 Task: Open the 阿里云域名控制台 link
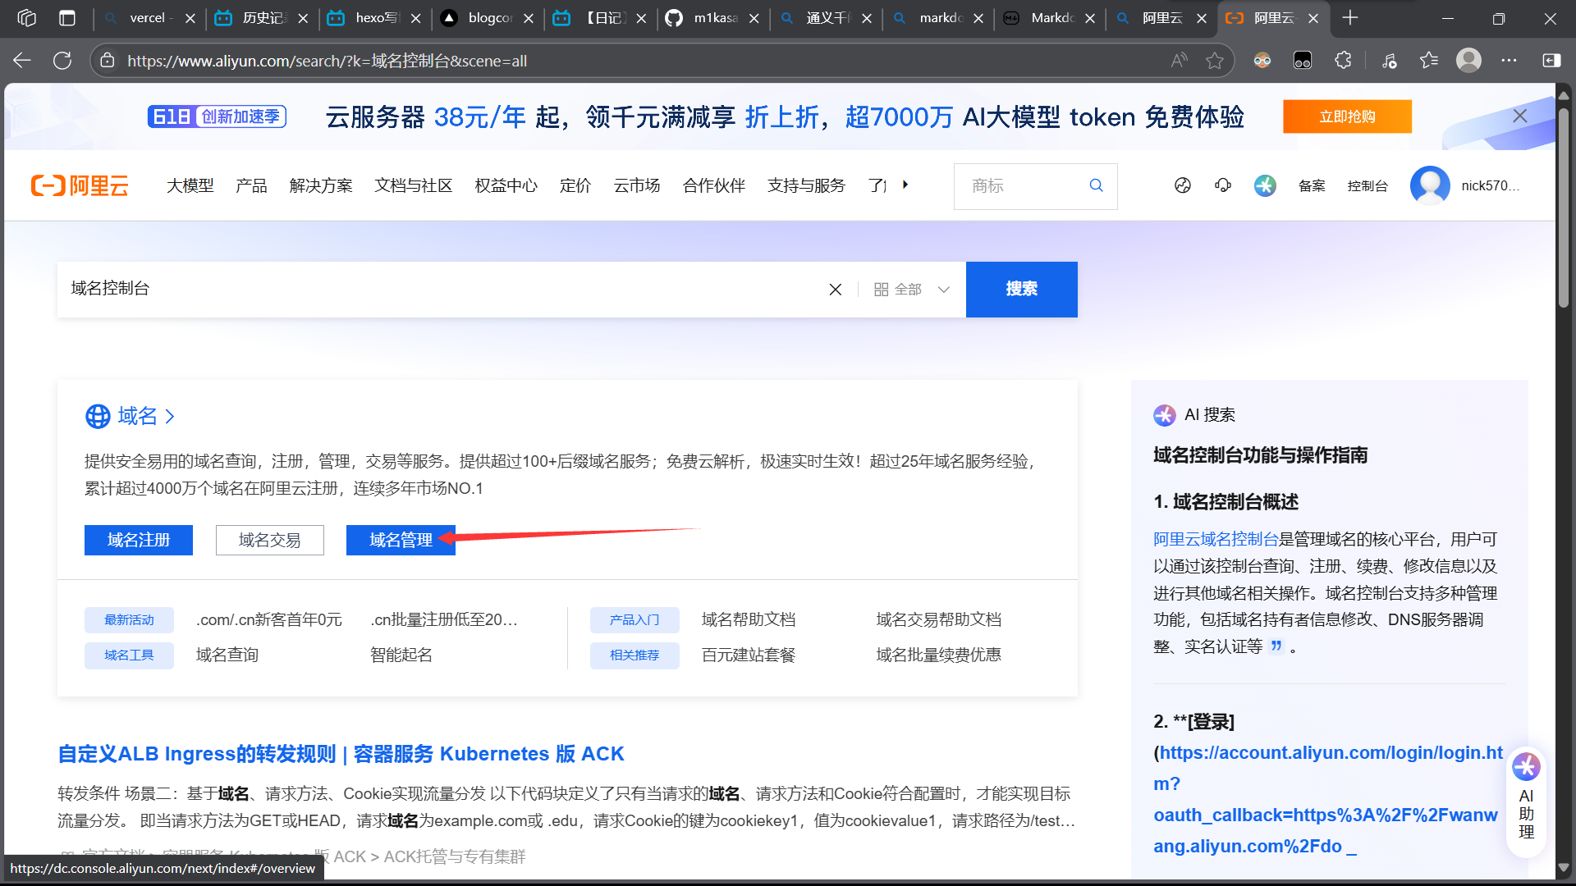1216,539
